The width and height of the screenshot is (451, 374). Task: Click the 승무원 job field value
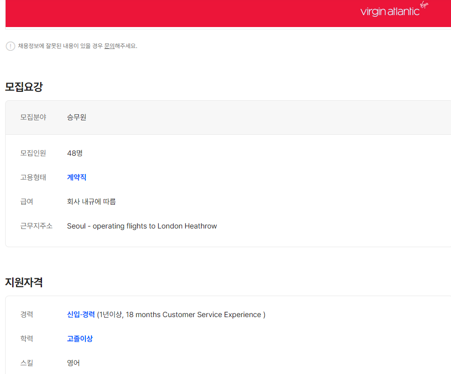point(77,117)
